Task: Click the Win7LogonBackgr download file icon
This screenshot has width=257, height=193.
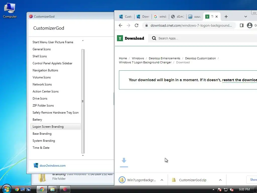Action: click(122, 180)
